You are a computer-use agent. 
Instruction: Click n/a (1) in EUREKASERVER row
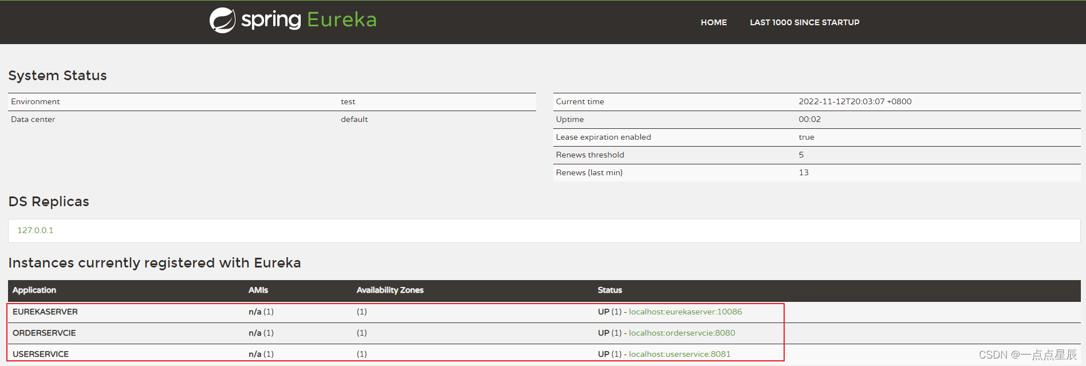[261, 312]
